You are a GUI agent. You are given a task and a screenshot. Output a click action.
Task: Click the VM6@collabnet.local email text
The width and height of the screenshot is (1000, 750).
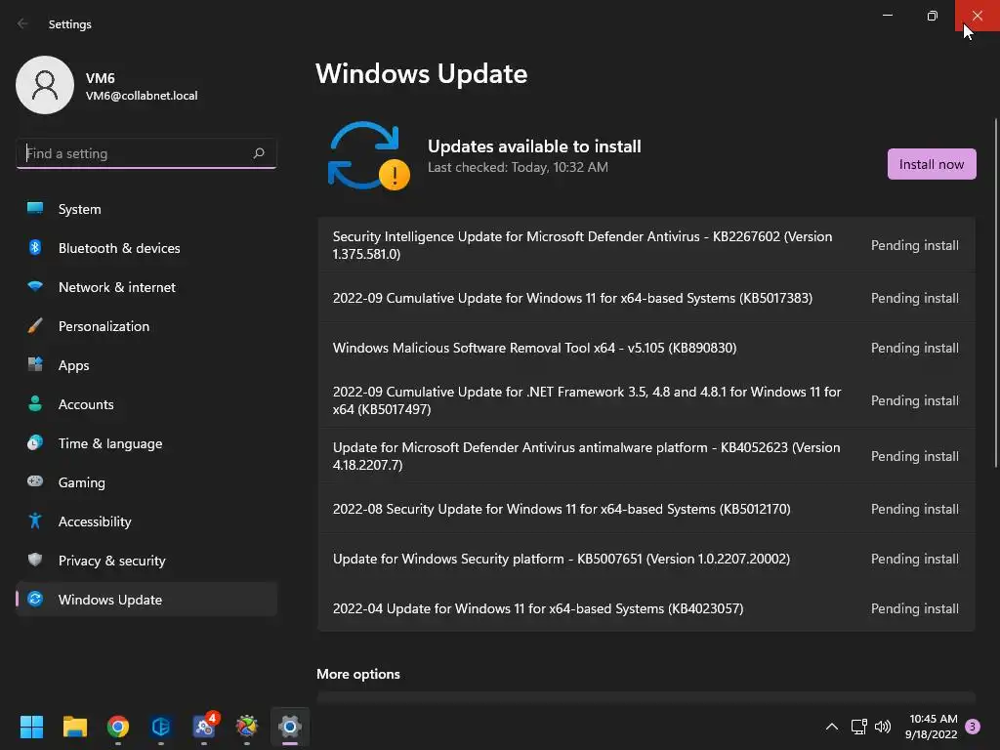click(142, 96)
